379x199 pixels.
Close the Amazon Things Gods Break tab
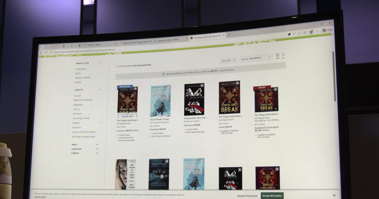click(x=151, y=41)
